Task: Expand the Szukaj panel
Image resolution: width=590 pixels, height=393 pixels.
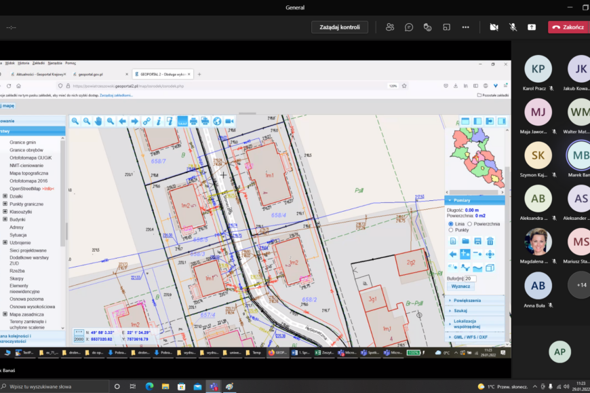Action: coord(475,311)
